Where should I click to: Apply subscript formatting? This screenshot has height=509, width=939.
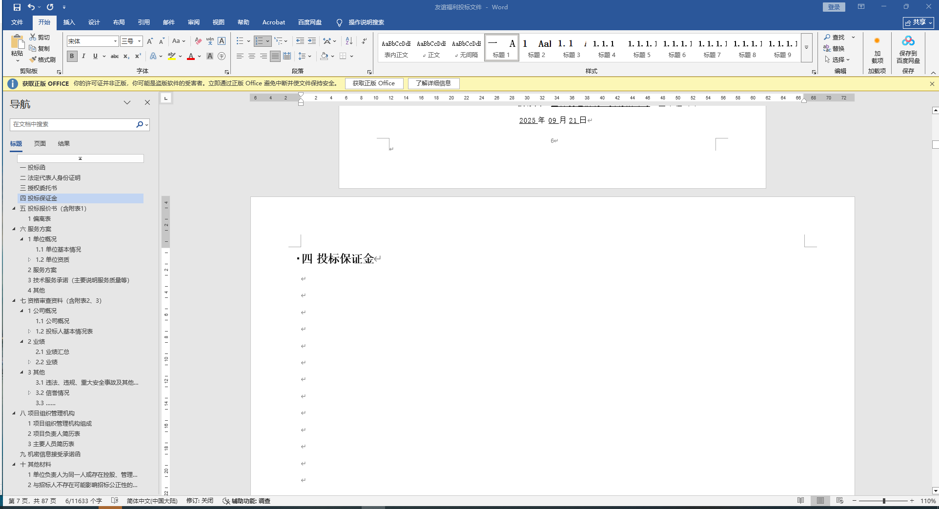[x=126, y=56]
